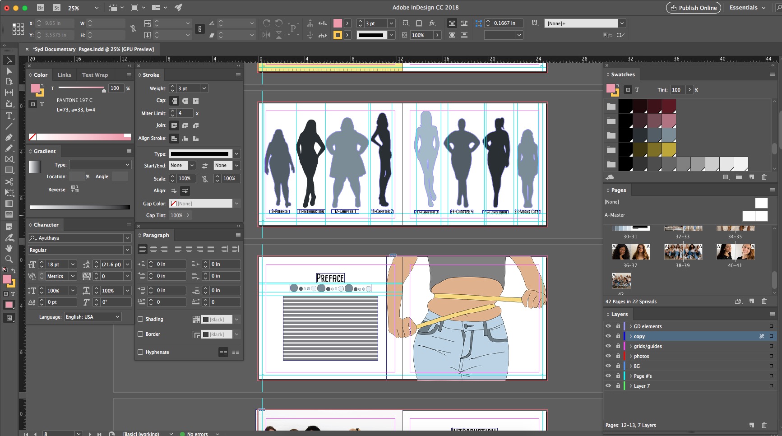Choose the Zoom tool magnifier
This screenshot has width=782, height=436.
(9, 259)
